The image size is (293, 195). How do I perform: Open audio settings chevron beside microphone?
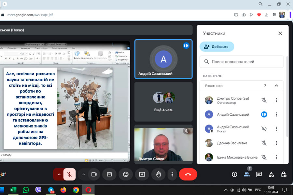tap(59, 174)
